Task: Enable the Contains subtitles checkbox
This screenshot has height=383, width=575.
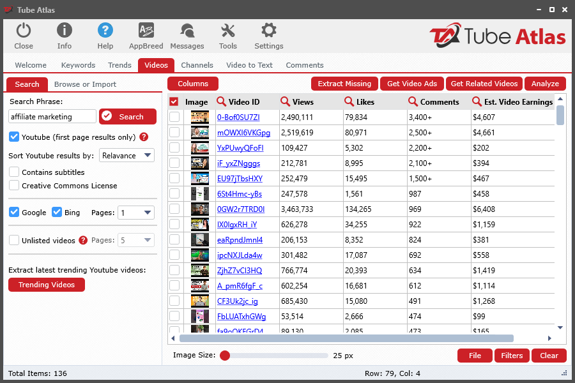Action: (14, 172)
